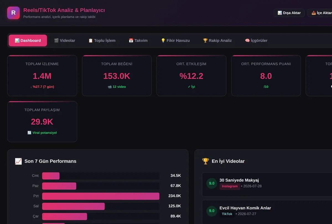Click the date 2026-07-27

click(x=247, y=214)
